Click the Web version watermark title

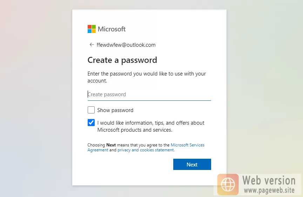point(269,180)
